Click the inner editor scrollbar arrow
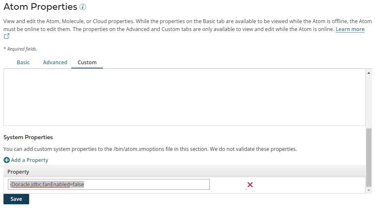375x210 pixels. (x=369, y=72)
